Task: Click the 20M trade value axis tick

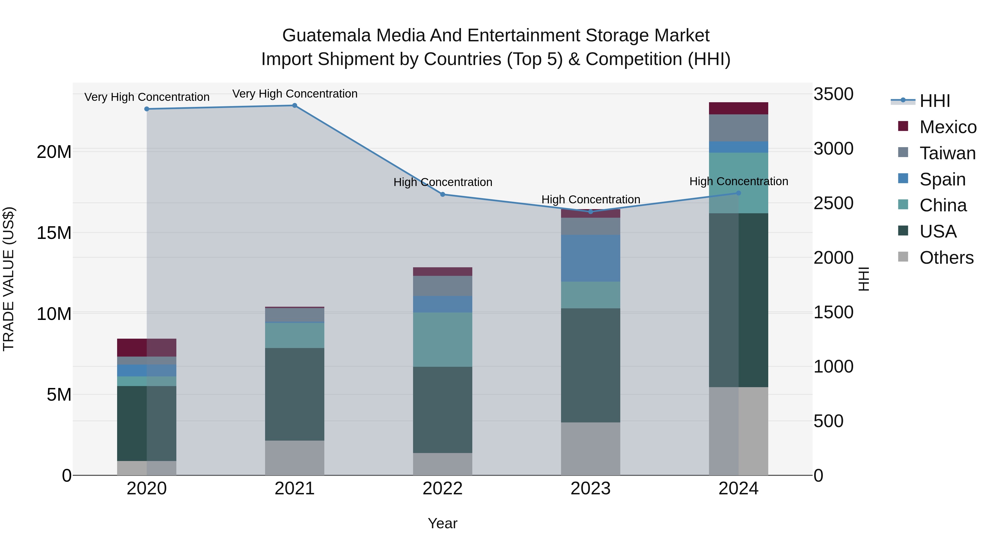Action: 54,152
